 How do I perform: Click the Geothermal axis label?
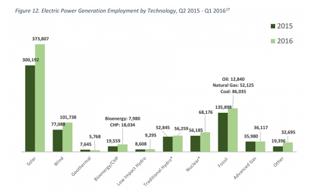(x=81, y=166)
